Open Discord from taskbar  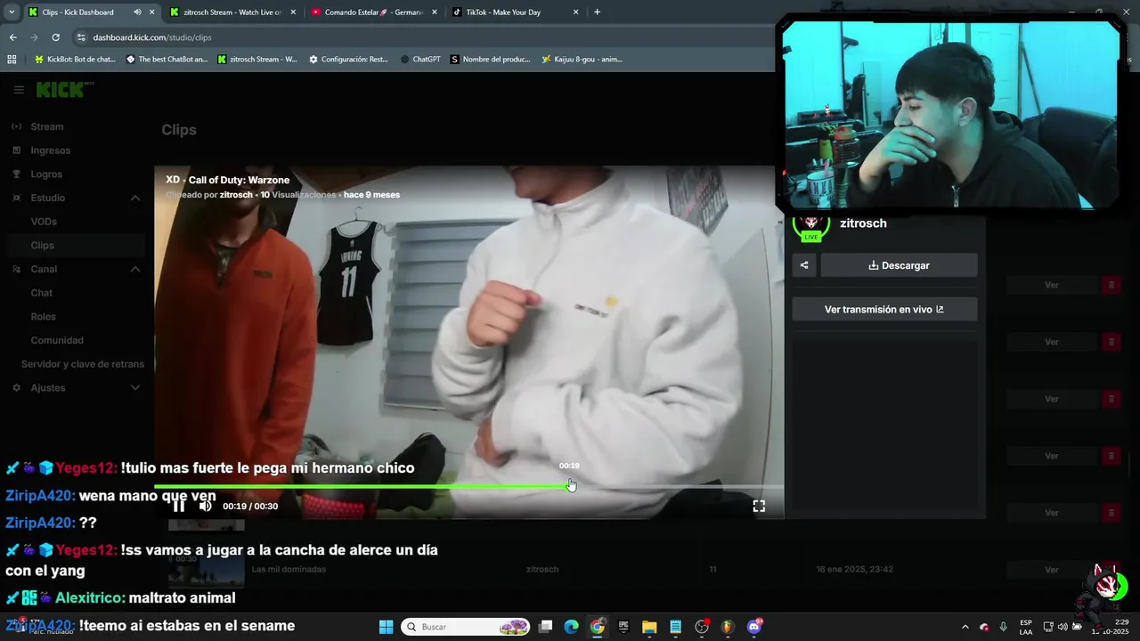coord(754,627)
